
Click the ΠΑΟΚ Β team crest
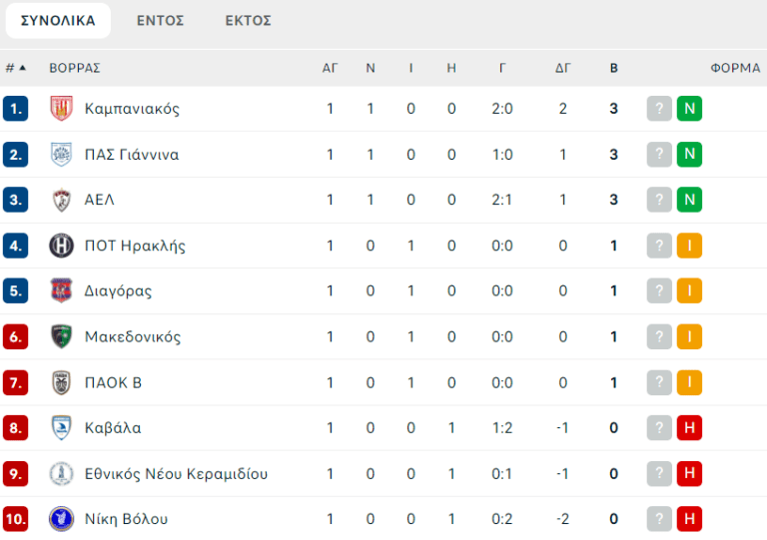click(61, 382)
